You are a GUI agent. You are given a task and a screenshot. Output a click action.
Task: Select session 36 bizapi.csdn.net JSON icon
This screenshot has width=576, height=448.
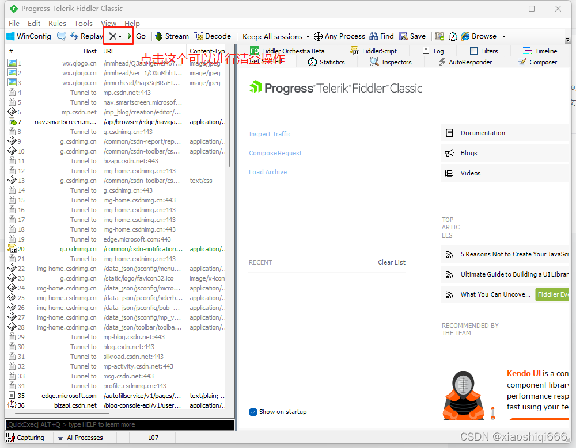[x=12, y=405]
